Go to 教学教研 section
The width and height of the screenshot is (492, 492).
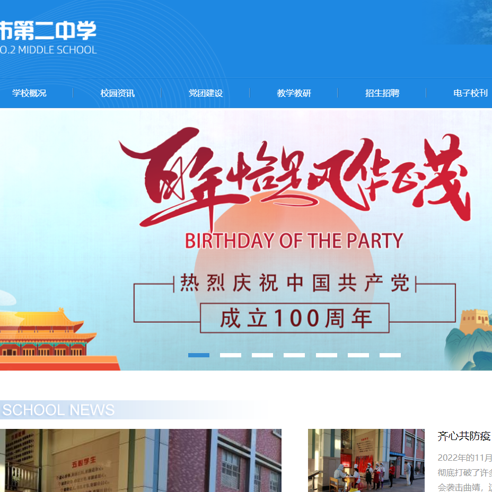(x=294, y=93)
